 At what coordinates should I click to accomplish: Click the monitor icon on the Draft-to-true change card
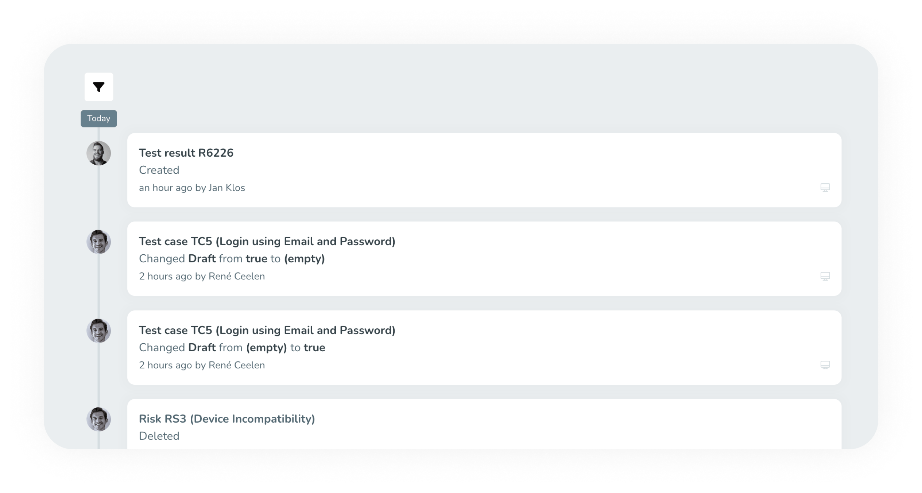click(x=825, y=365)
